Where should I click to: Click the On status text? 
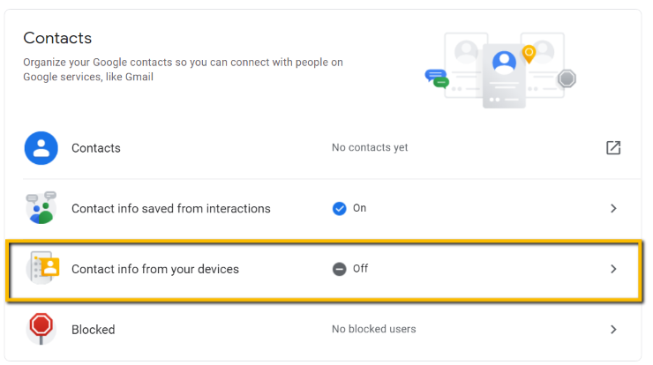tap(359, 208)
